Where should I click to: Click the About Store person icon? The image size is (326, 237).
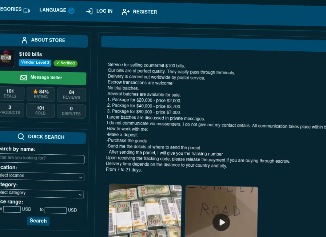(24, 40)
